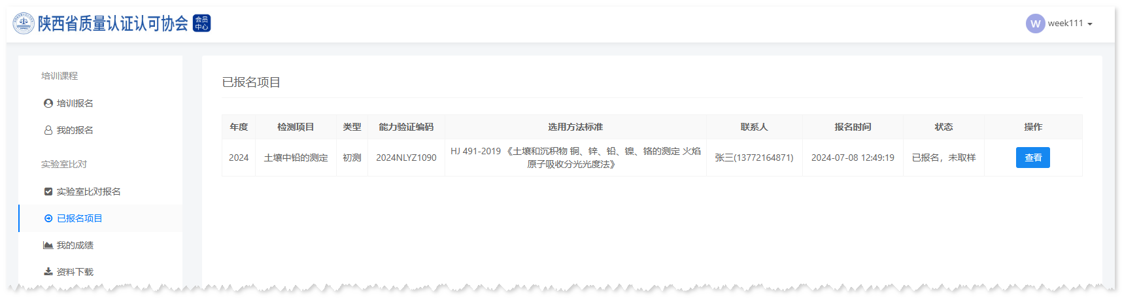
Task: Click the blue 查看 button
Action: tap(1032, 158)
